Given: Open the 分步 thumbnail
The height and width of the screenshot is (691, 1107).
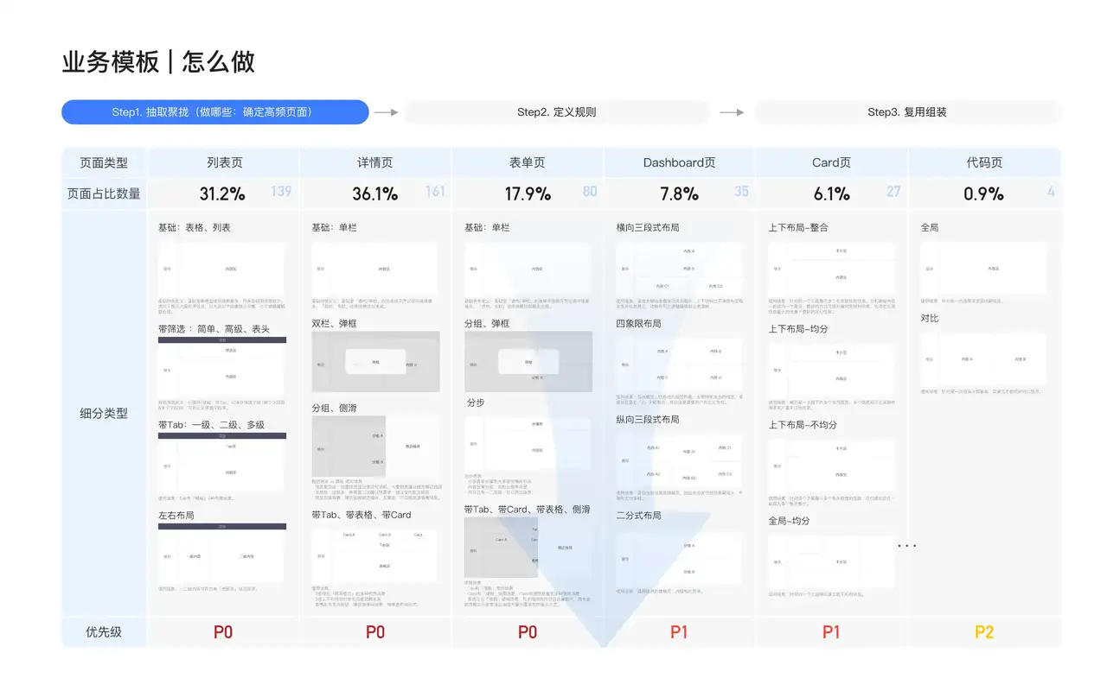Looking at the screenshot, I should (x=528, y=443).
